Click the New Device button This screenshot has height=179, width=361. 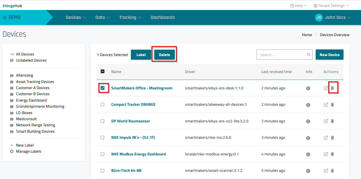pos(329,55)
